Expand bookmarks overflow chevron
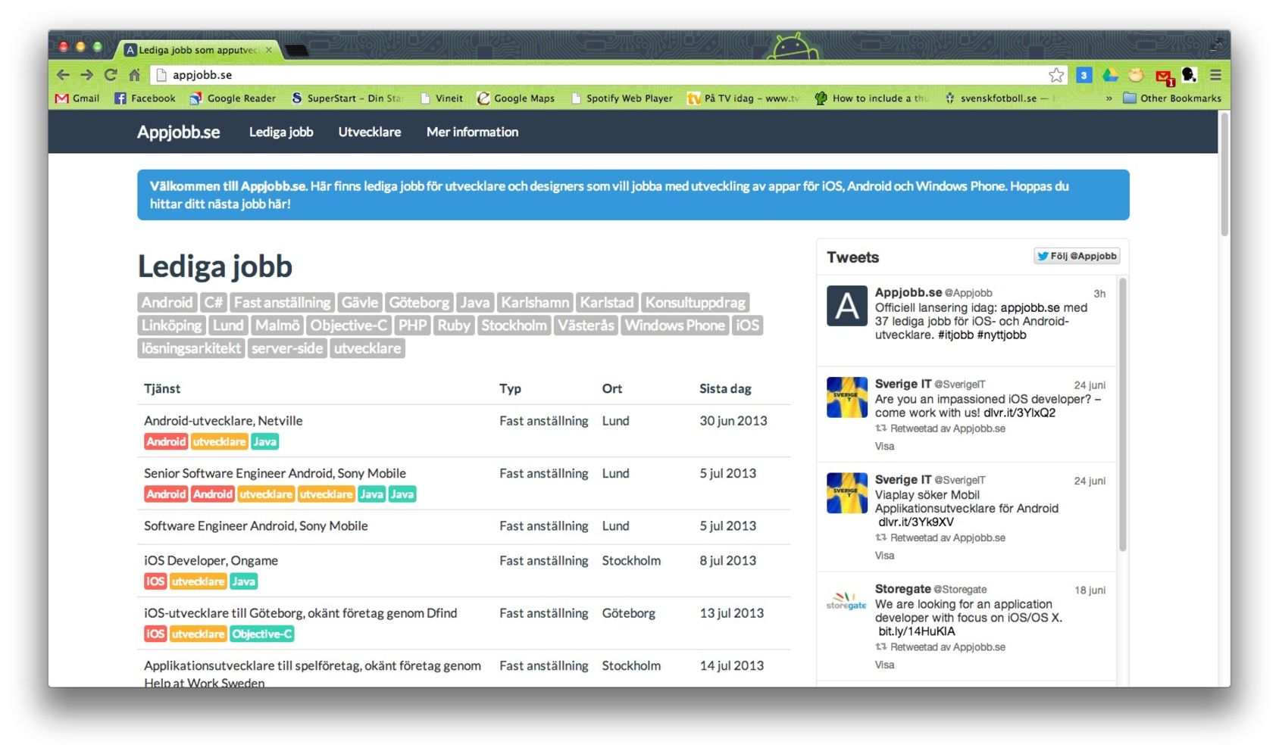Image resolution: width=1279 pixels, height=754 pixels. 1109,98
